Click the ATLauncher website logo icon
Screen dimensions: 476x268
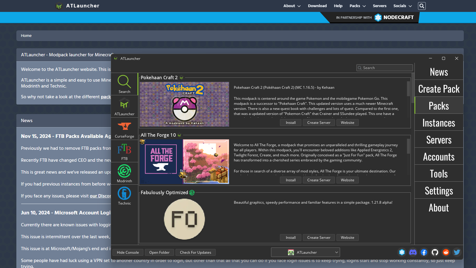pyautogui.click(x=59, y=6)
